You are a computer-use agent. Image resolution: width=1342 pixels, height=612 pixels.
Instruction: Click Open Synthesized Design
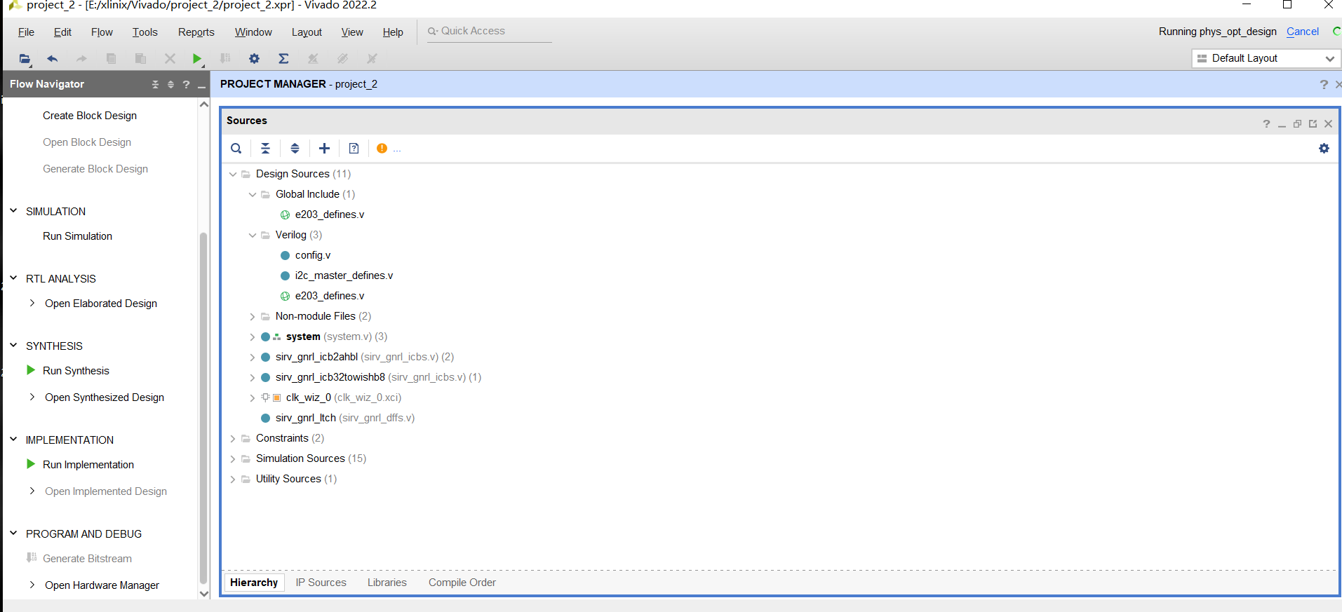pos(105,397)
